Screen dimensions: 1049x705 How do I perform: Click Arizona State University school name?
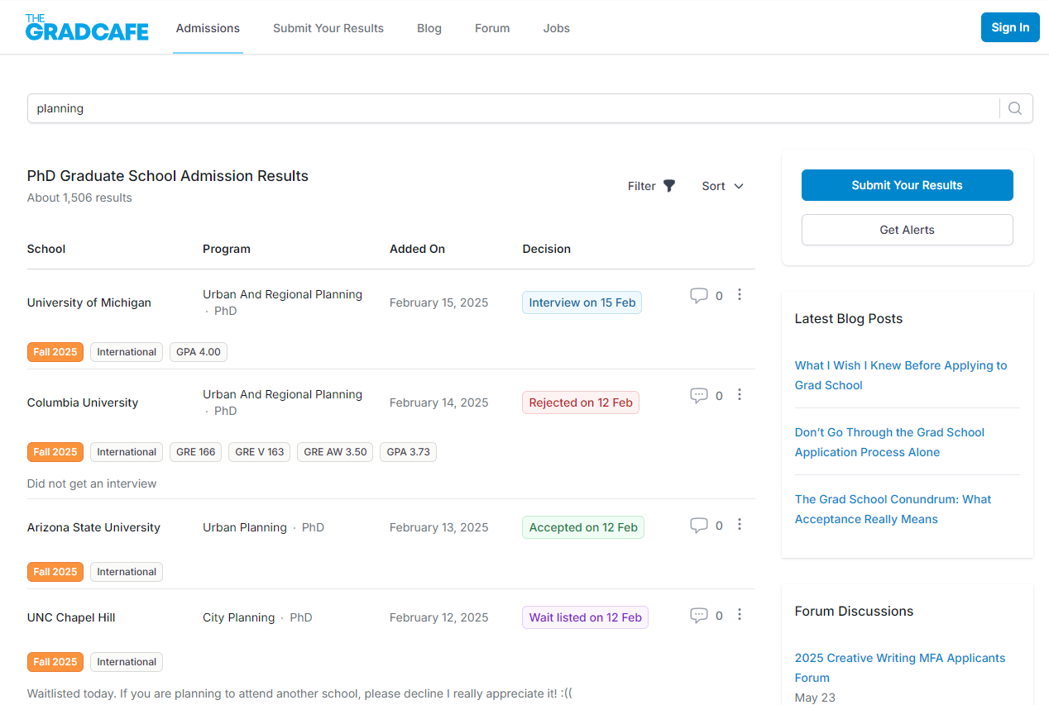click(93, 527)
